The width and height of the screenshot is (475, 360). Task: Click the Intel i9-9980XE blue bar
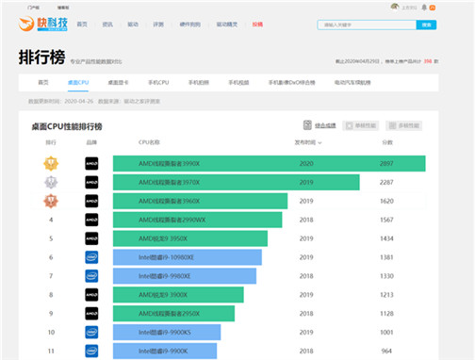(185, 276)
